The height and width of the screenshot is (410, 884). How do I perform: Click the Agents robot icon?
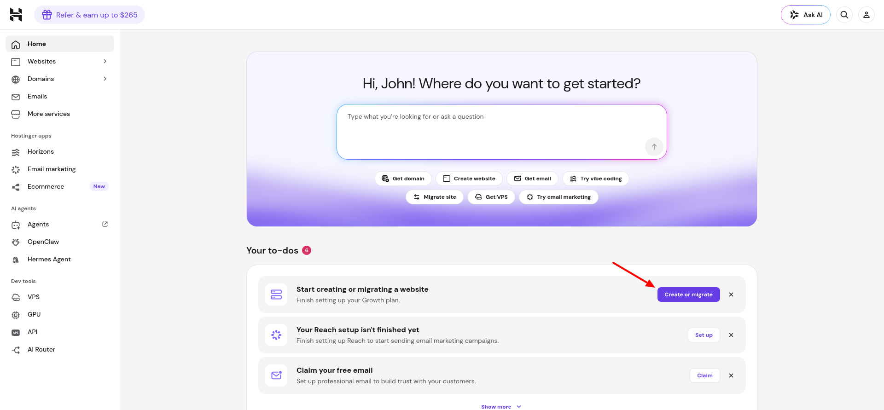[16, 225]
